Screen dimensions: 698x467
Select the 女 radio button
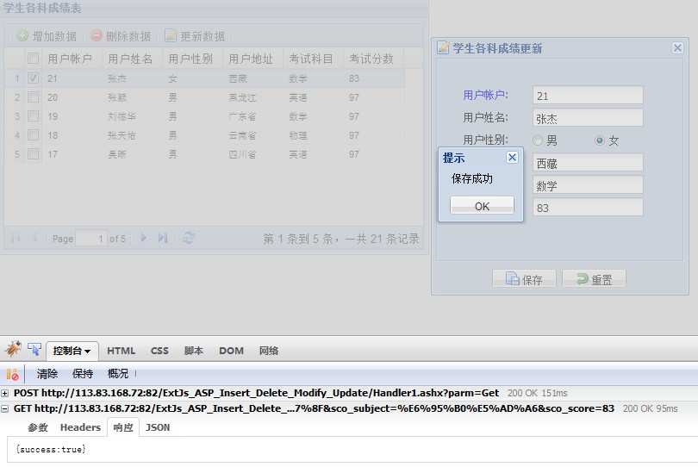tap(600, 140)
